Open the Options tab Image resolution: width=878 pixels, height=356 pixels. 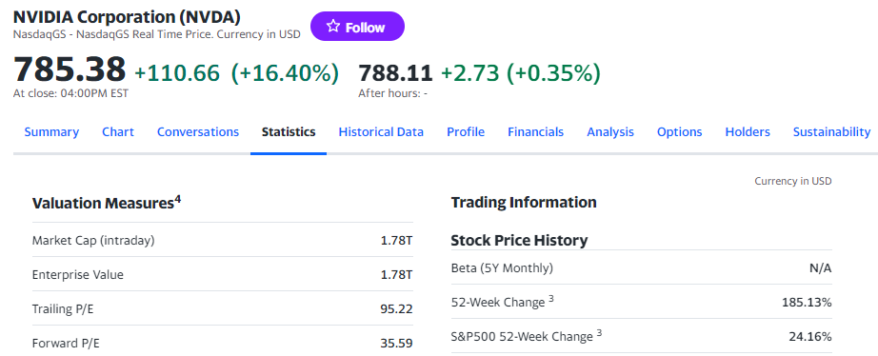(x=679, y=132)
